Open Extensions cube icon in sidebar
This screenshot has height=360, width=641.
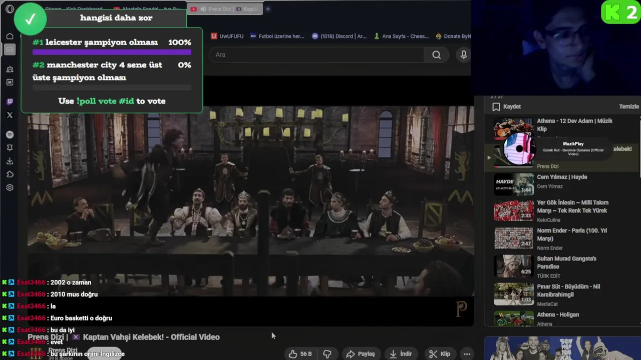10,174
